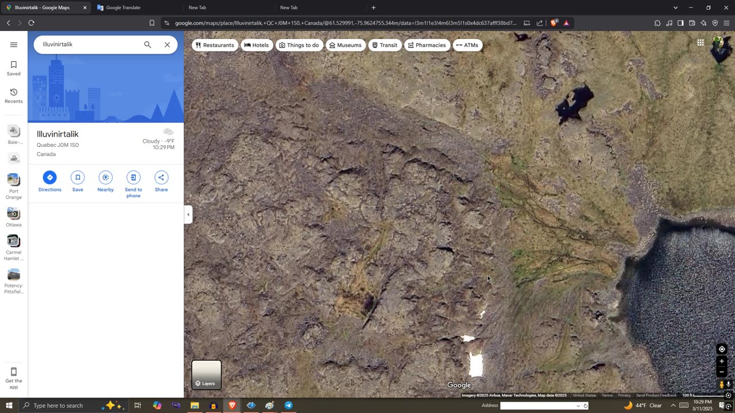Filter map by Museums
This screenshot has height=413, width=735.
(x=345, y=45)
